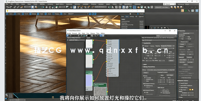The image size is (201, 101).
Task: Select Texture radio in Coordinates rollout
Action: click(143, 46)
